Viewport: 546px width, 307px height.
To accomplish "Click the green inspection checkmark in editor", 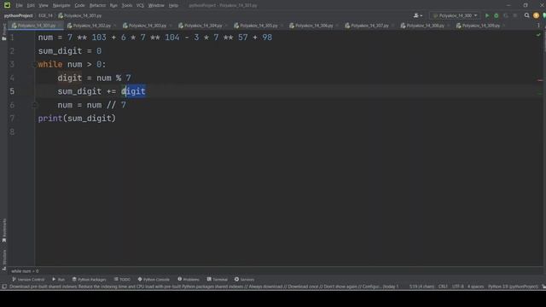I will tap(538, 34).
